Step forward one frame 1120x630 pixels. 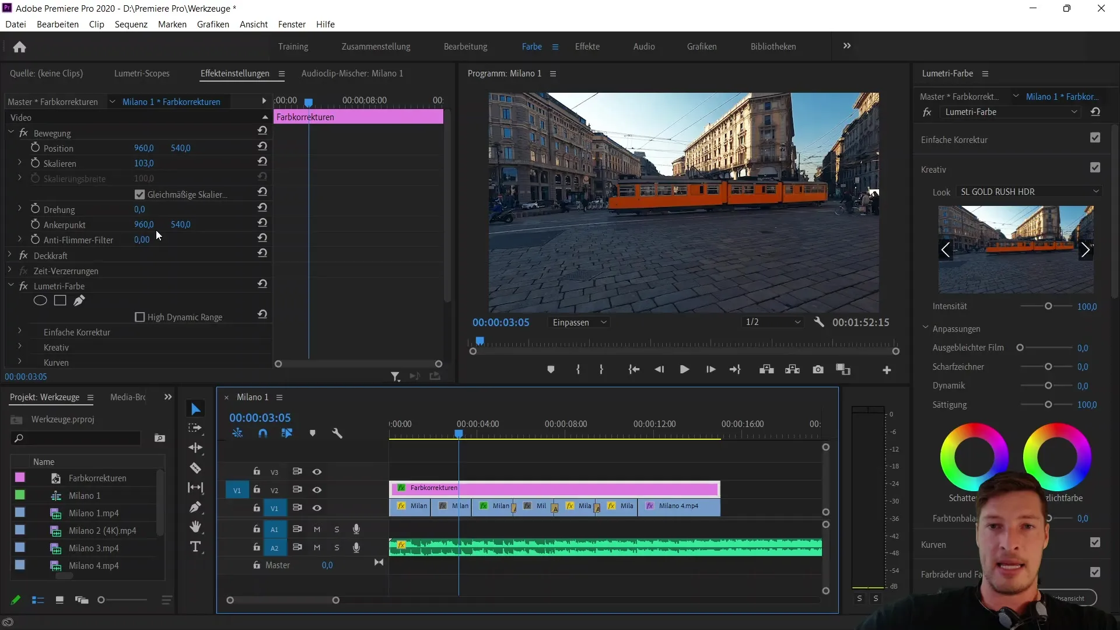click(x=710, y=370)
